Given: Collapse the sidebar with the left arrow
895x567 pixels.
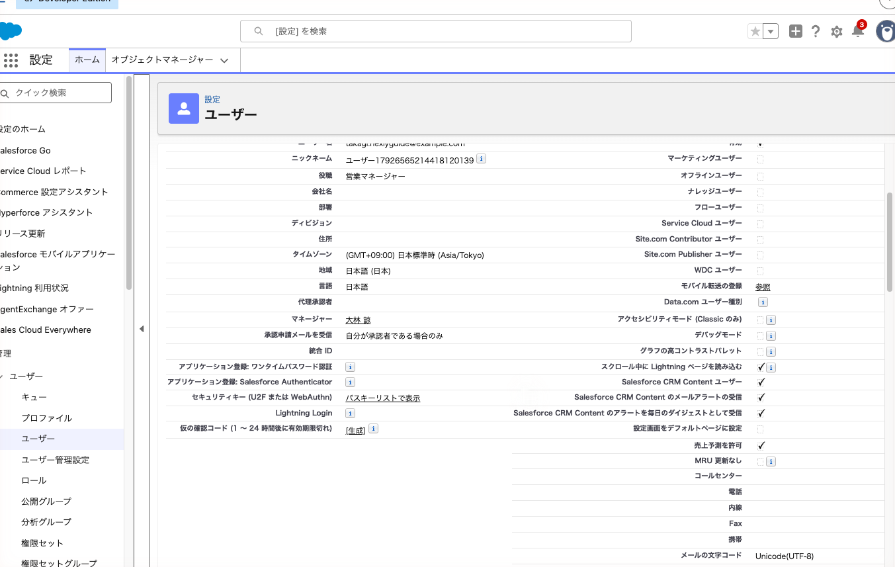Looking at the screenshot, I should [142, 329].
